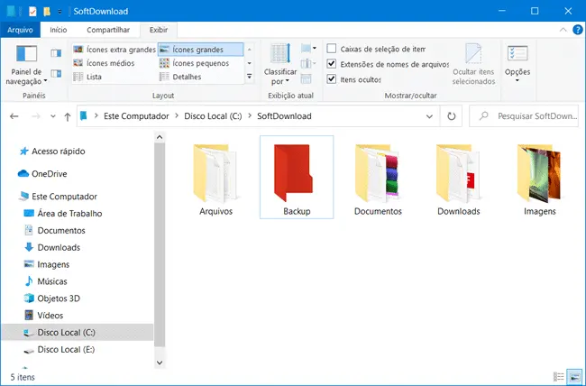Viewport: 586px width, 386px height.
Task: Open the Arquivo menu tab
Action: pos(19,30)
